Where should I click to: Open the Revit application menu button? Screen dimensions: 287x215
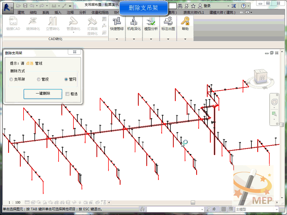8,8
